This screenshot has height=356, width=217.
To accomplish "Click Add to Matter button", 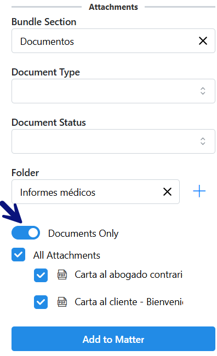I will 113,339.
